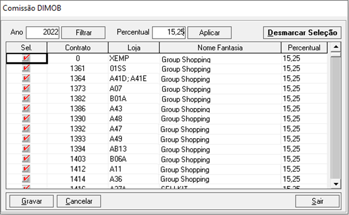Select Group Shopping name in row 1412

pos(185,170)
